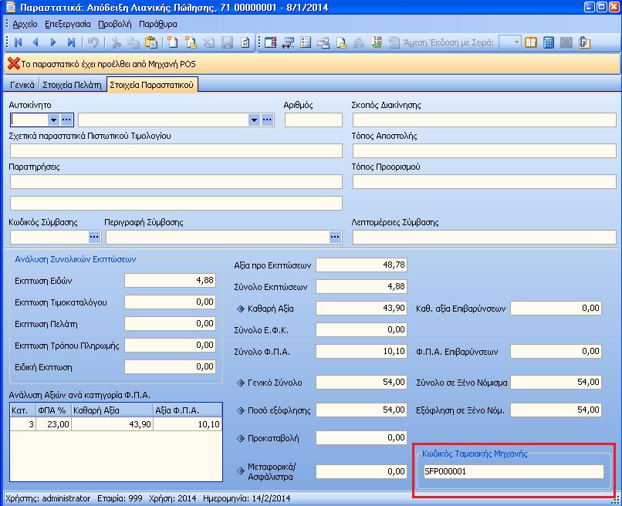The height and width of the screenshot is (506, 622).
Task: Switch to the Γενικά tab
Action: 22,85
